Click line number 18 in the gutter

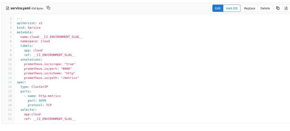pyautogui.click(x=10, y=96)
